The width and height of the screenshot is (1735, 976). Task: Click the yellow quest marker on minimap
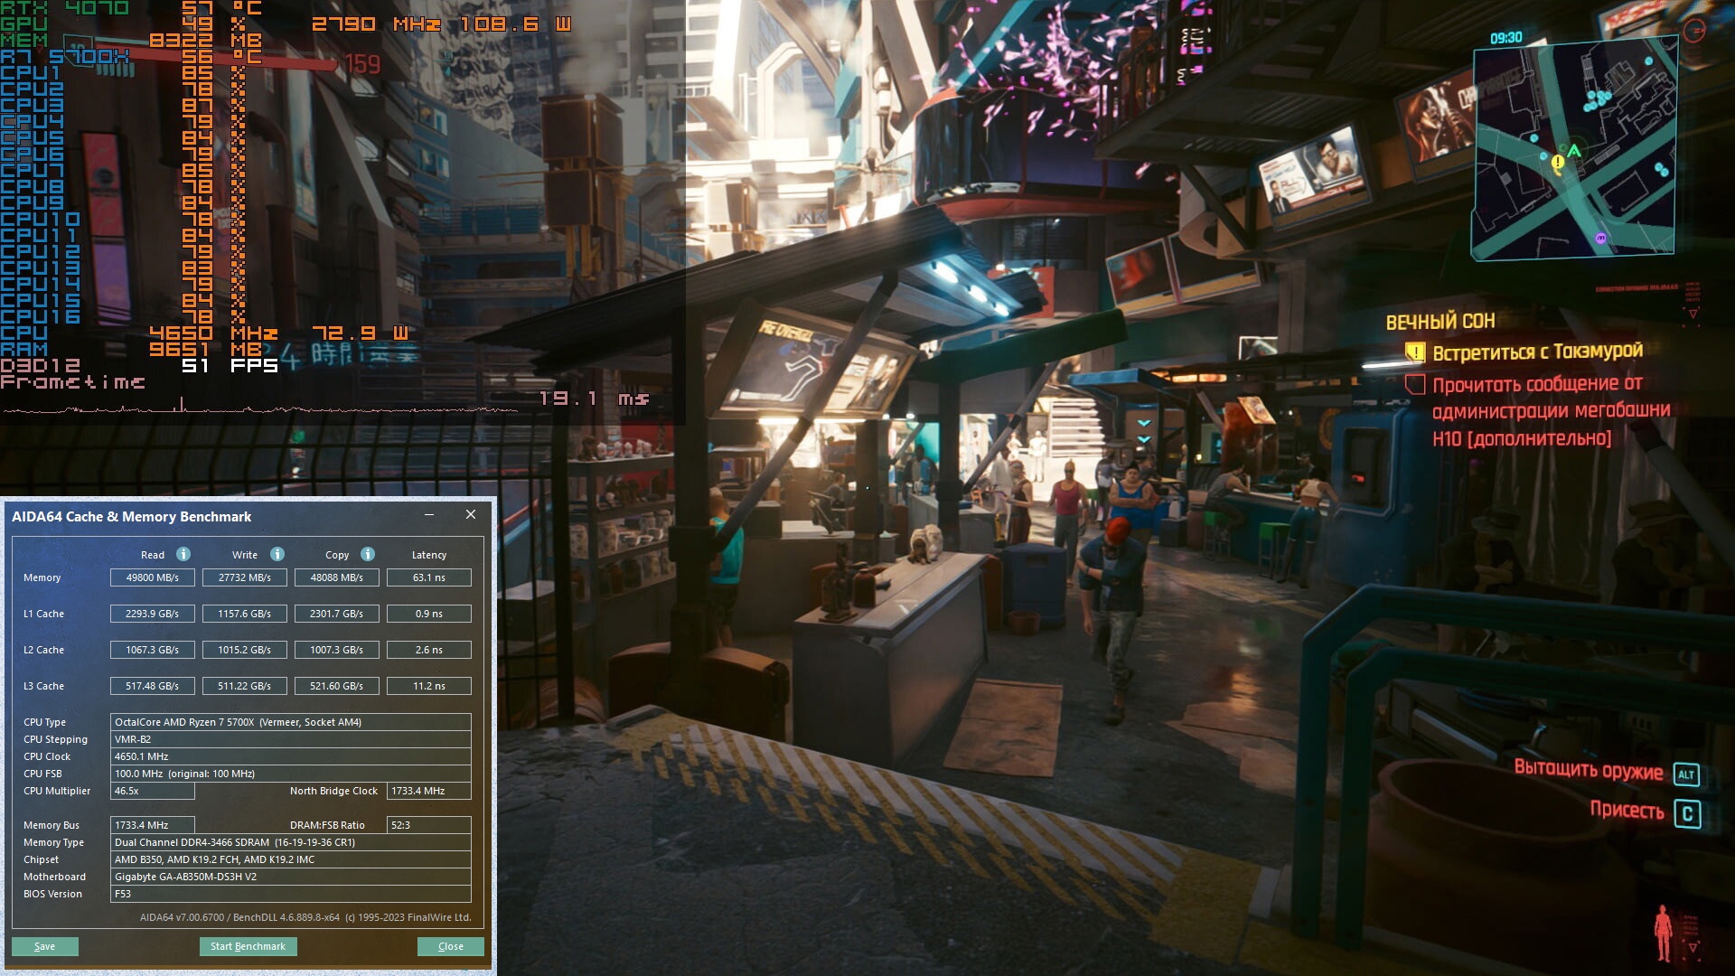coord(1558,163)
